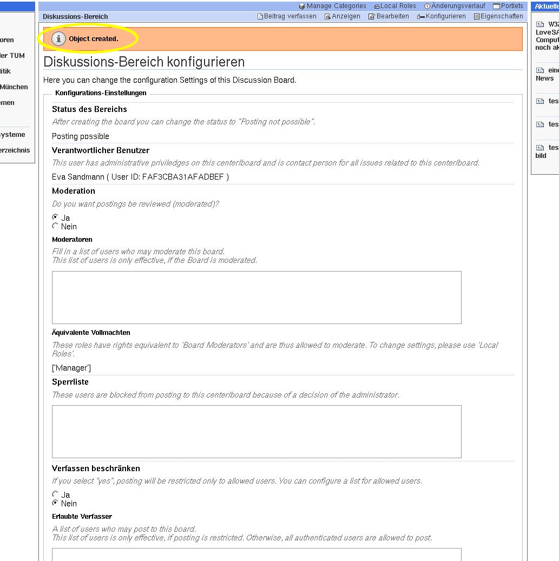This screenshot has width=559, height=561.
Task: Choose Ja for Verfassen beschränken
Action: point(55,494)
